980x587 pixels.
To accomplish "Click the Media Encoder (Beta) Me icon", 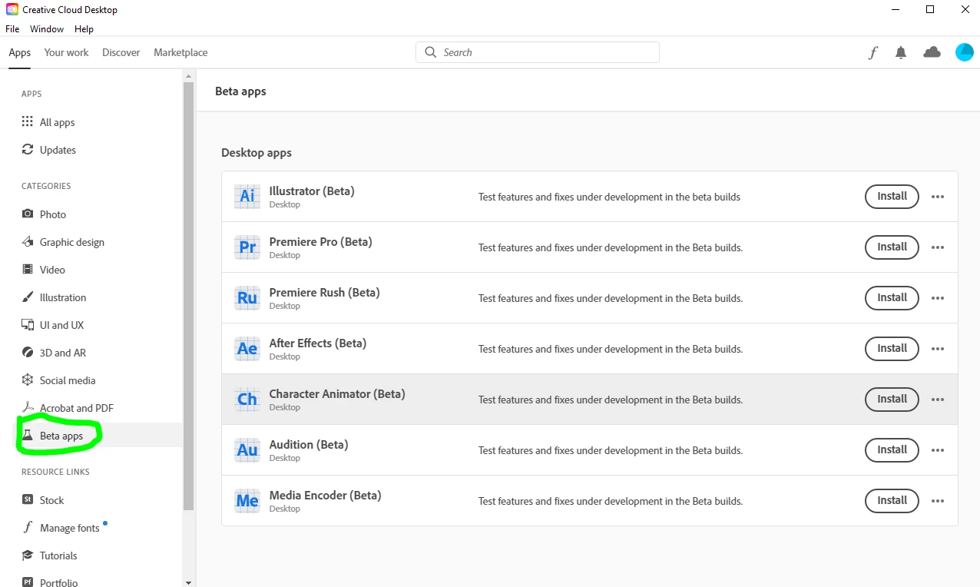I will coord(247,500).
